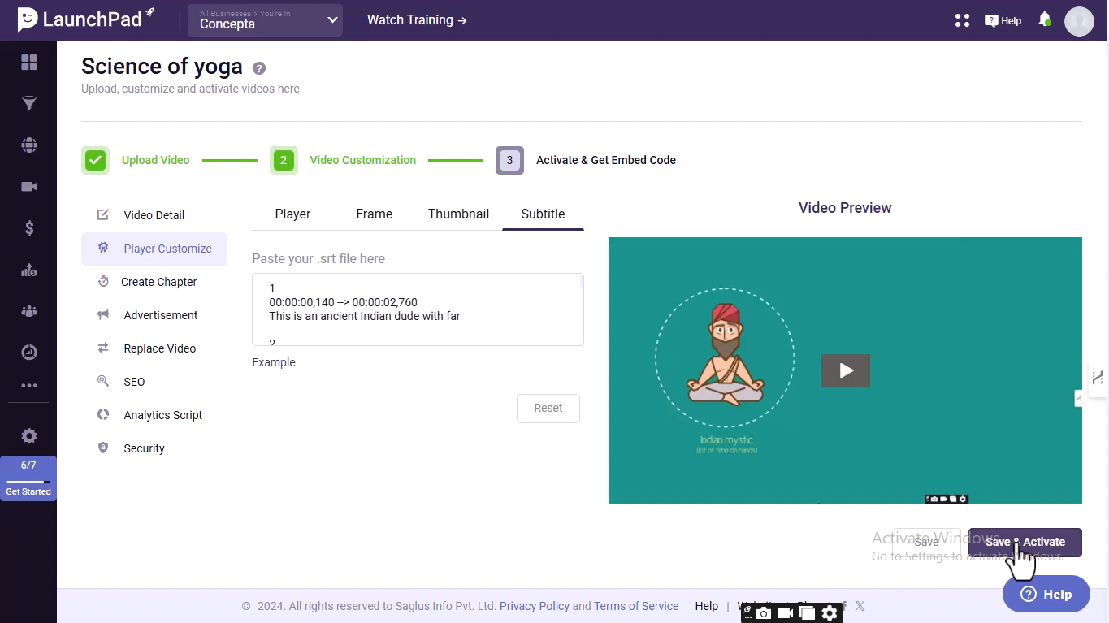Viewport: 1109px width, 623px height.
Task: Click the Example link below subtitle box
Action: [x=274, y=362]
